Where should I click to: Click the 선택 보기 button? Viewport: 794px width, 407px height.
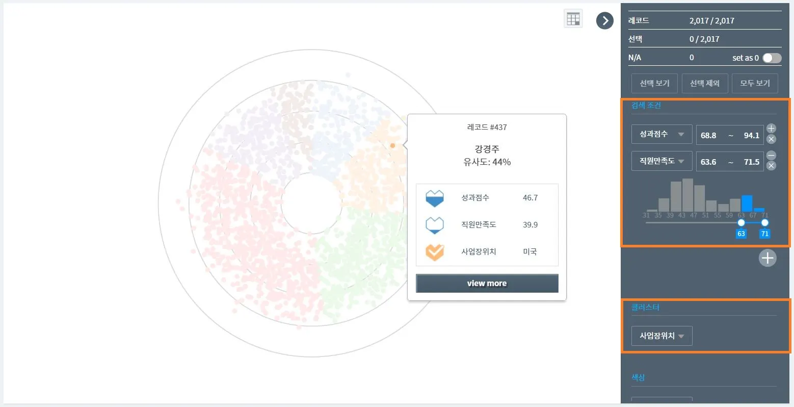pos(654,83)
